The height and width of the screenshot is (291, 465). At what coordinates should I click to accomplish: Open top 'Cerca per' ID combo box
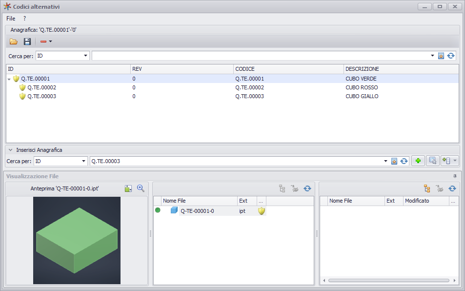(62, 56)
